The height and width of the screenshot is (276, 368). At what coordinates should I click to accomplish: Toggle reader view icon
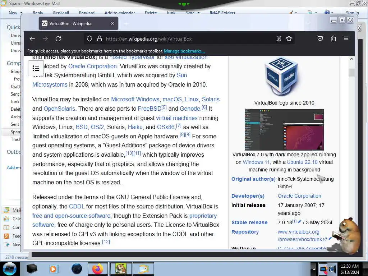pos(279,38)
